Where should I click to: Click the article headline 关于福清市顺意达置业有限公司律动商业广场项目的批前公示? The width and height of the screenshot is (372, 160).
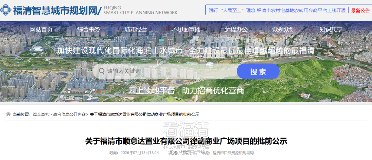186,141
